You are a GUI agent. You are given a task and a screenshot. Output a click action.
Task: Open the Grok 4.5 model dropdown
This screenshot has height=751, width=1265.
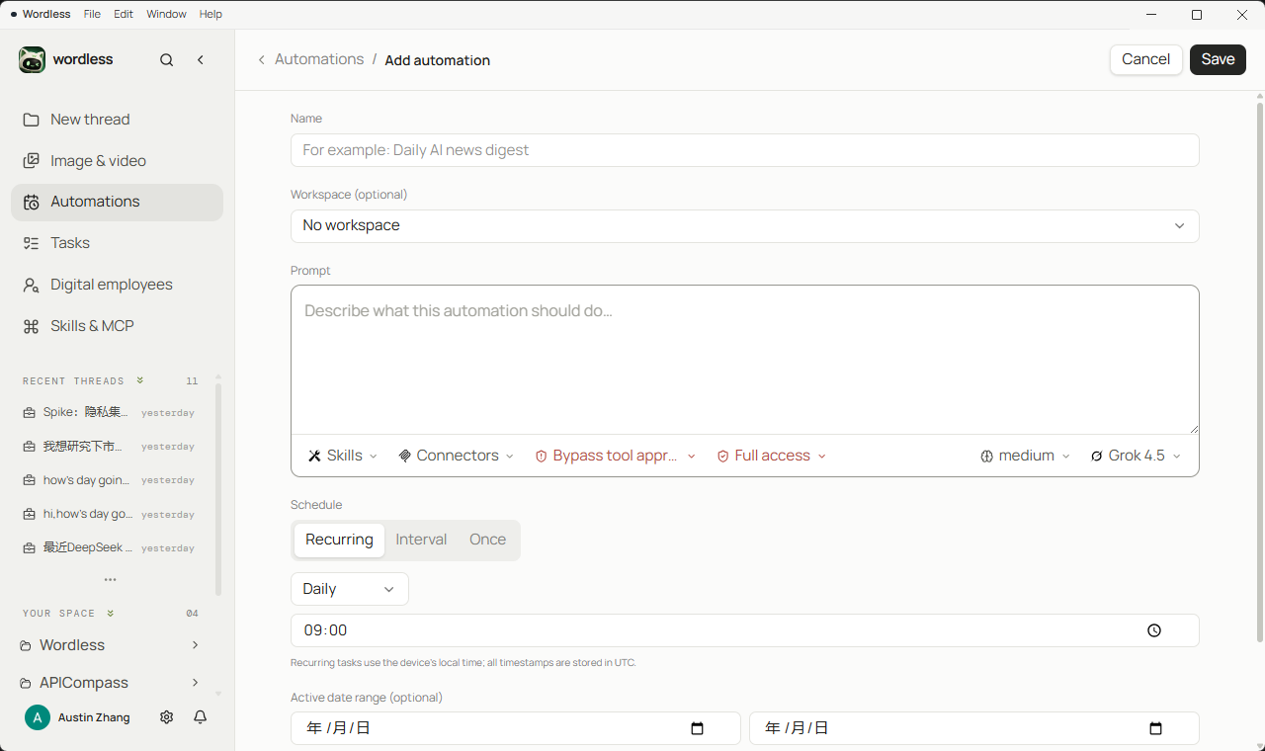tap(1136, 456)
